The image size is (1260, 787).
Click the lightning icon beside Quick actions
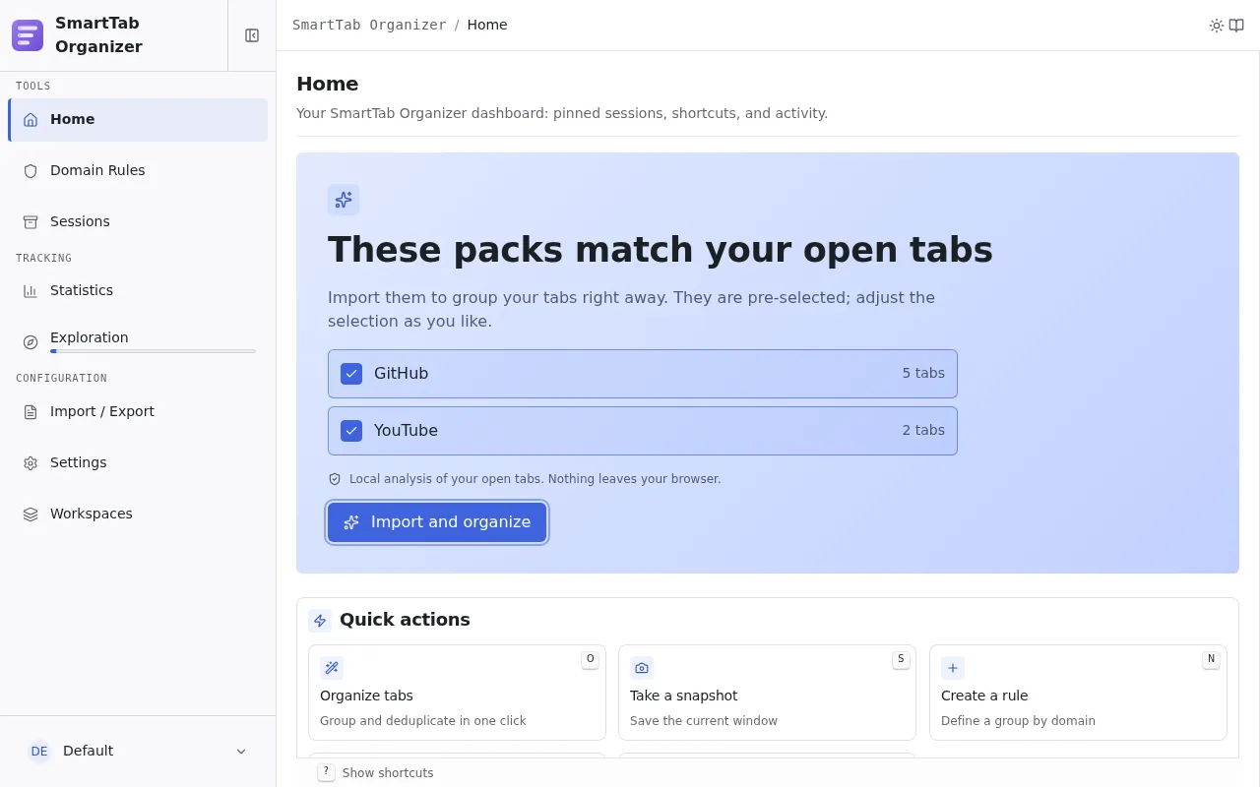coord(320,621)
